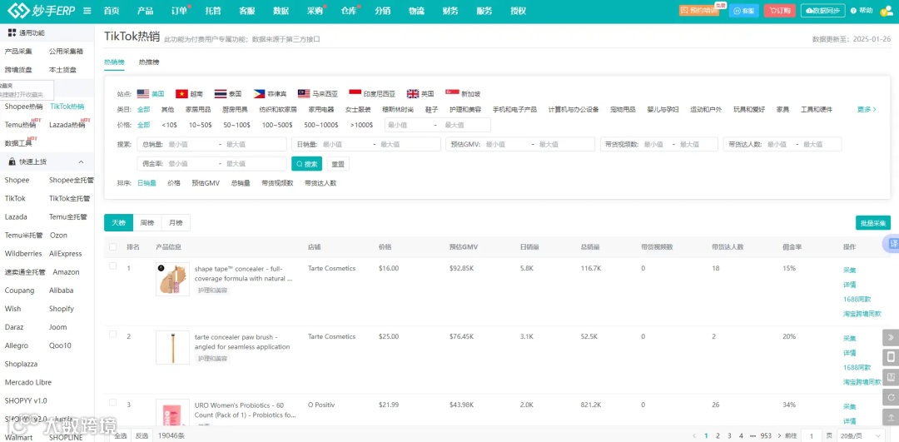Select the Malaysia flag site 马来西亚
899x442 pixels.
click(x=318, y=93)
